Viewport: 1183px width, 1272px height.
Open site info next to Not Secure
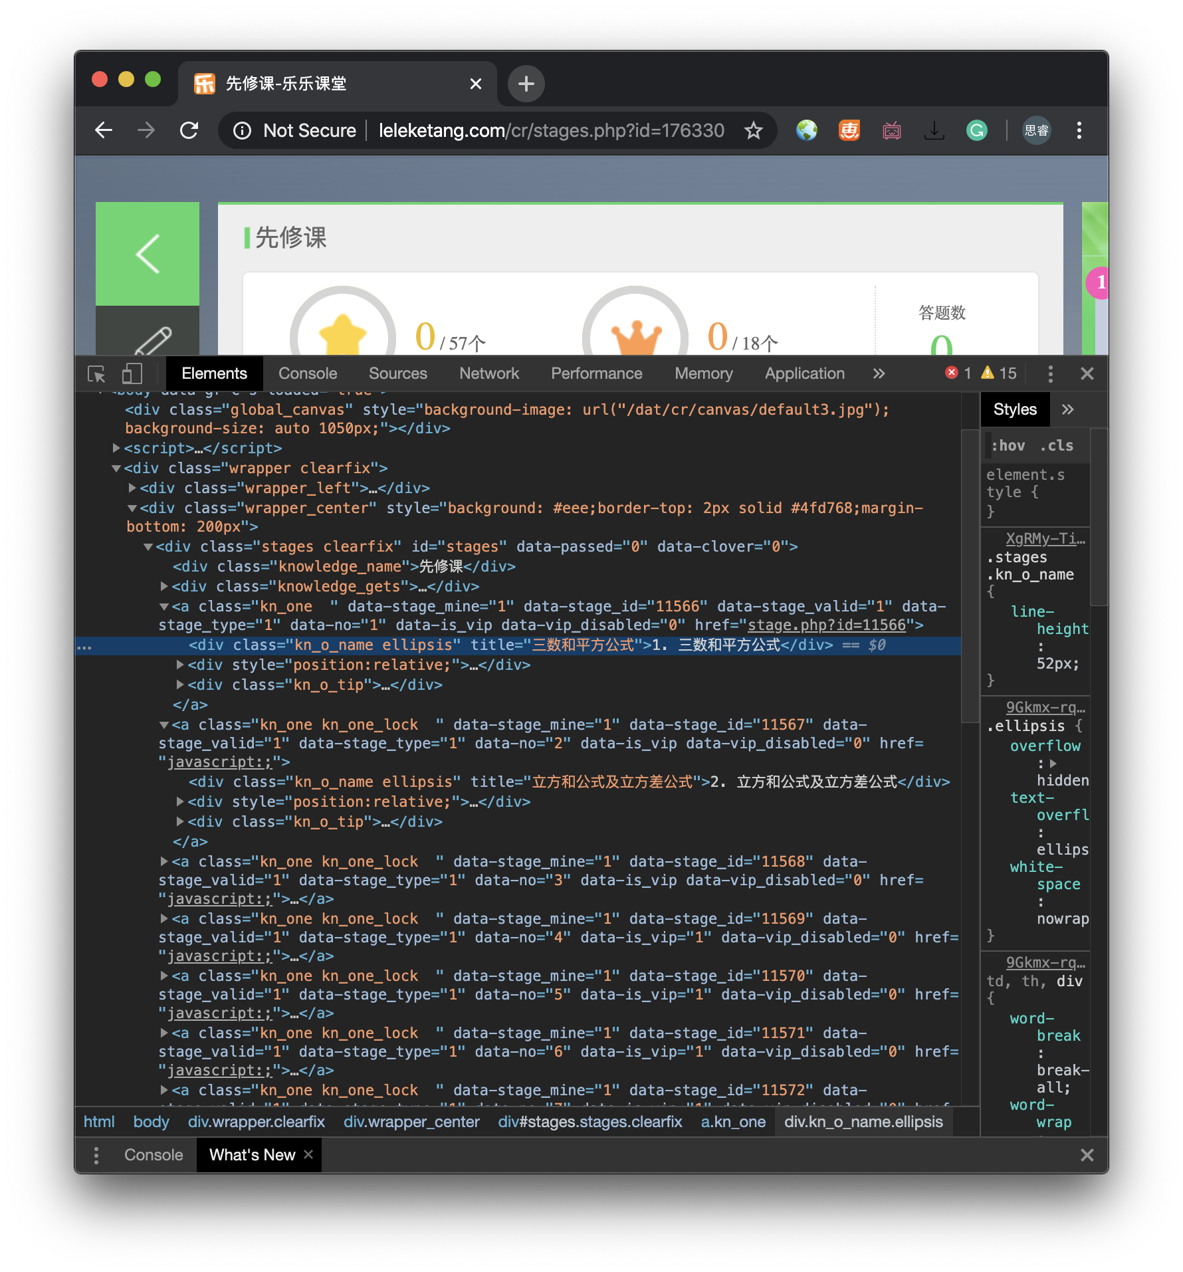coord(242,131)
